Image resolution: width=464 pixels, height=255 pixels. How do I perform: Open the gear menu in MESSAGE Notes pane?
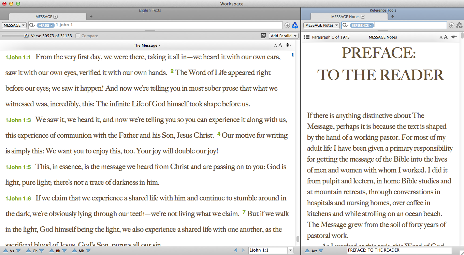[453, 37]
